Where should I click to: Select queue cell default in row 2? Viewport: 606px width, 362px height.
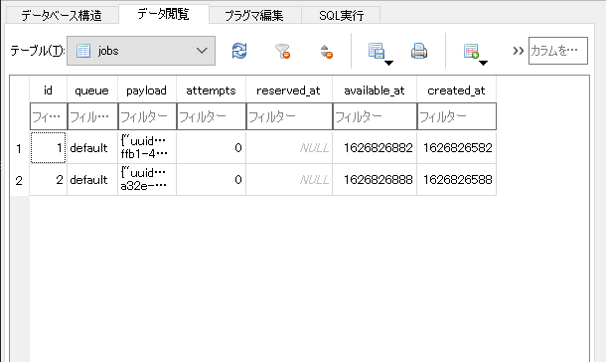tap(92, 179)
